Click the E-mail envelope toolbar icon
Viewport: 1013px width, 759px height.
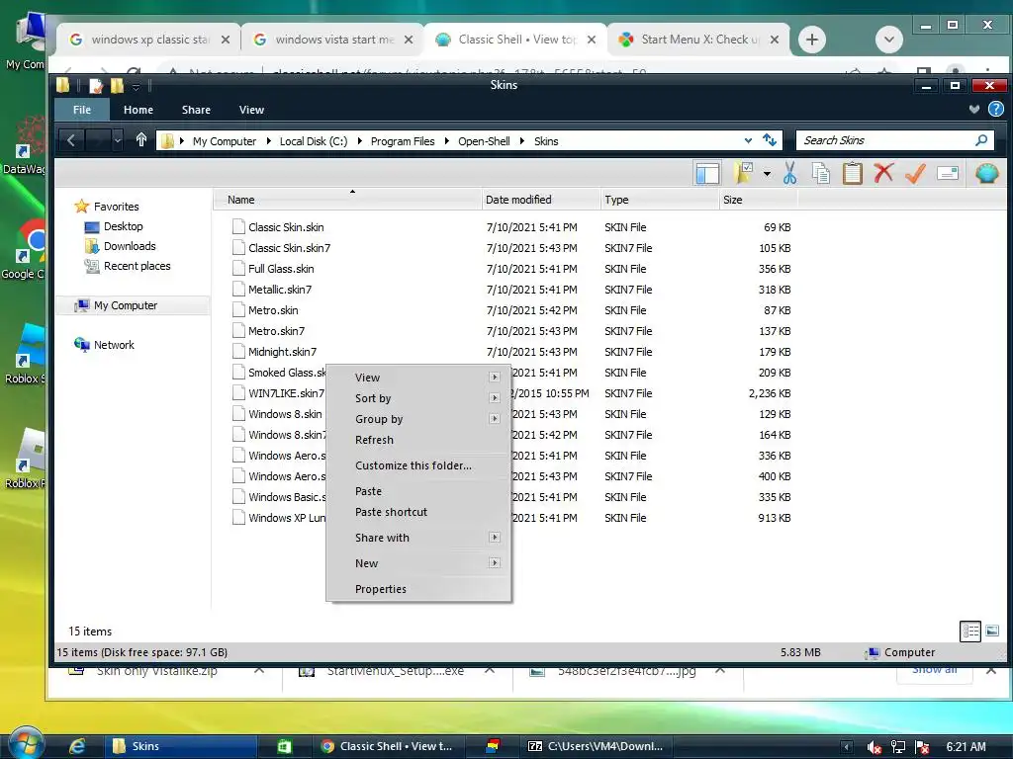pyautogui.click(x=947, y=173)
